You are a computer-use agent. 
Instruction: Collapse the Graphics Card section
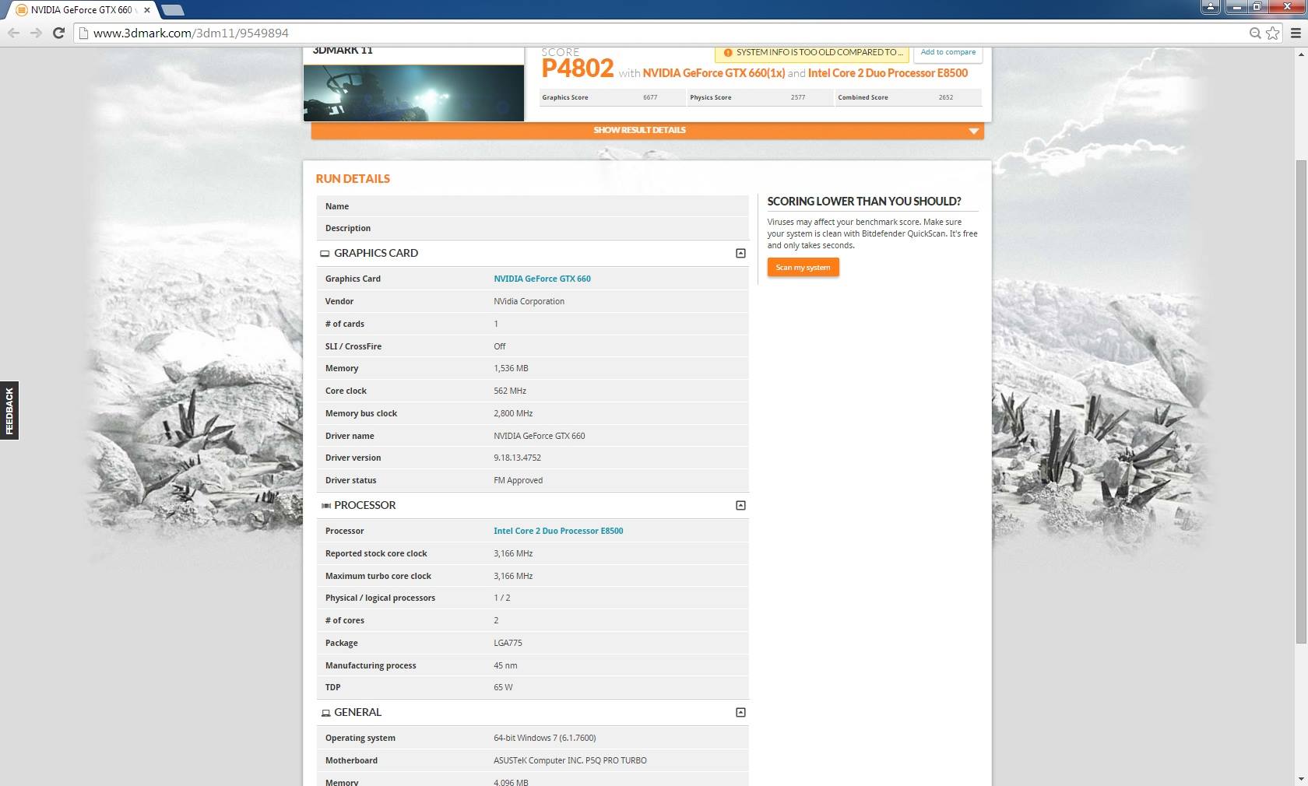[740, 253]
